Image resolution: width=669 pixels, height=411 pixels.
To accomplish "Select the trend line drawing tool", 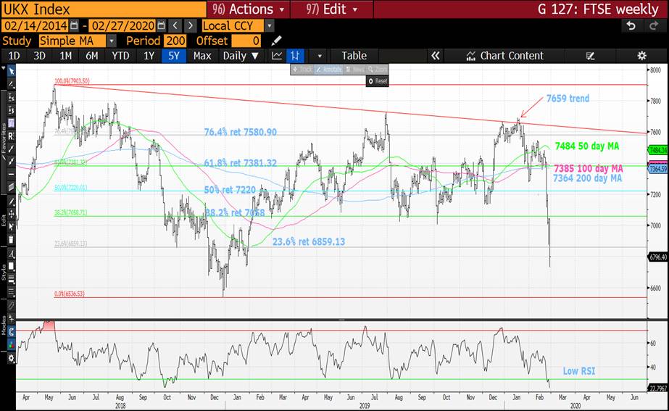I will coord(12,149).
